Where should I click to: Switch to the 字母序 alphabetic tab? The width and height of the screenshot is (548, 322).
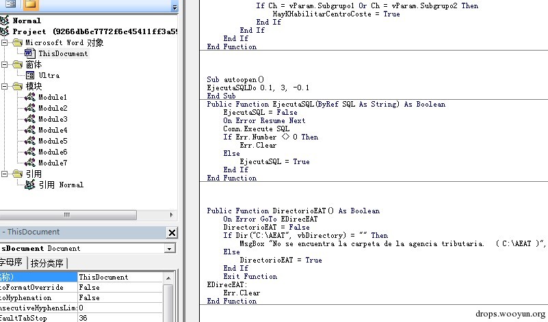click(12, 263)
